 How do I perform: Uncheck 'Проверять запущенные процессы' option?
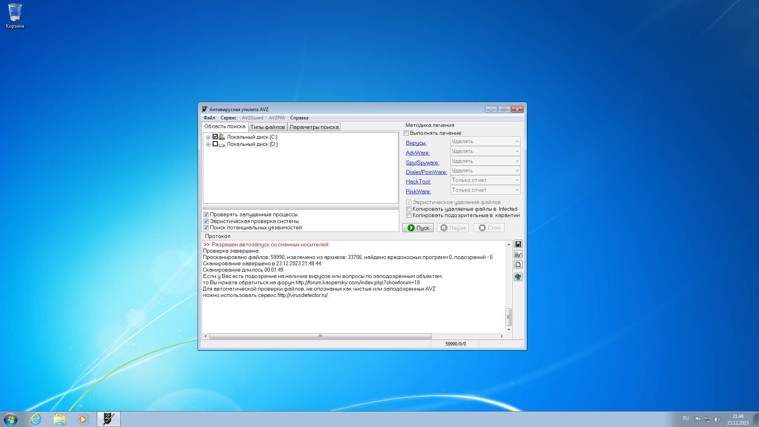point(206,215)
